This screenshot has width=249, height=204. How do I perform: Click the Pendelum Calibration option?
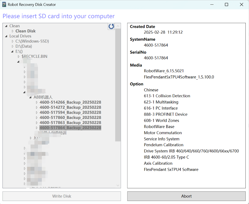tap(163, 145)
